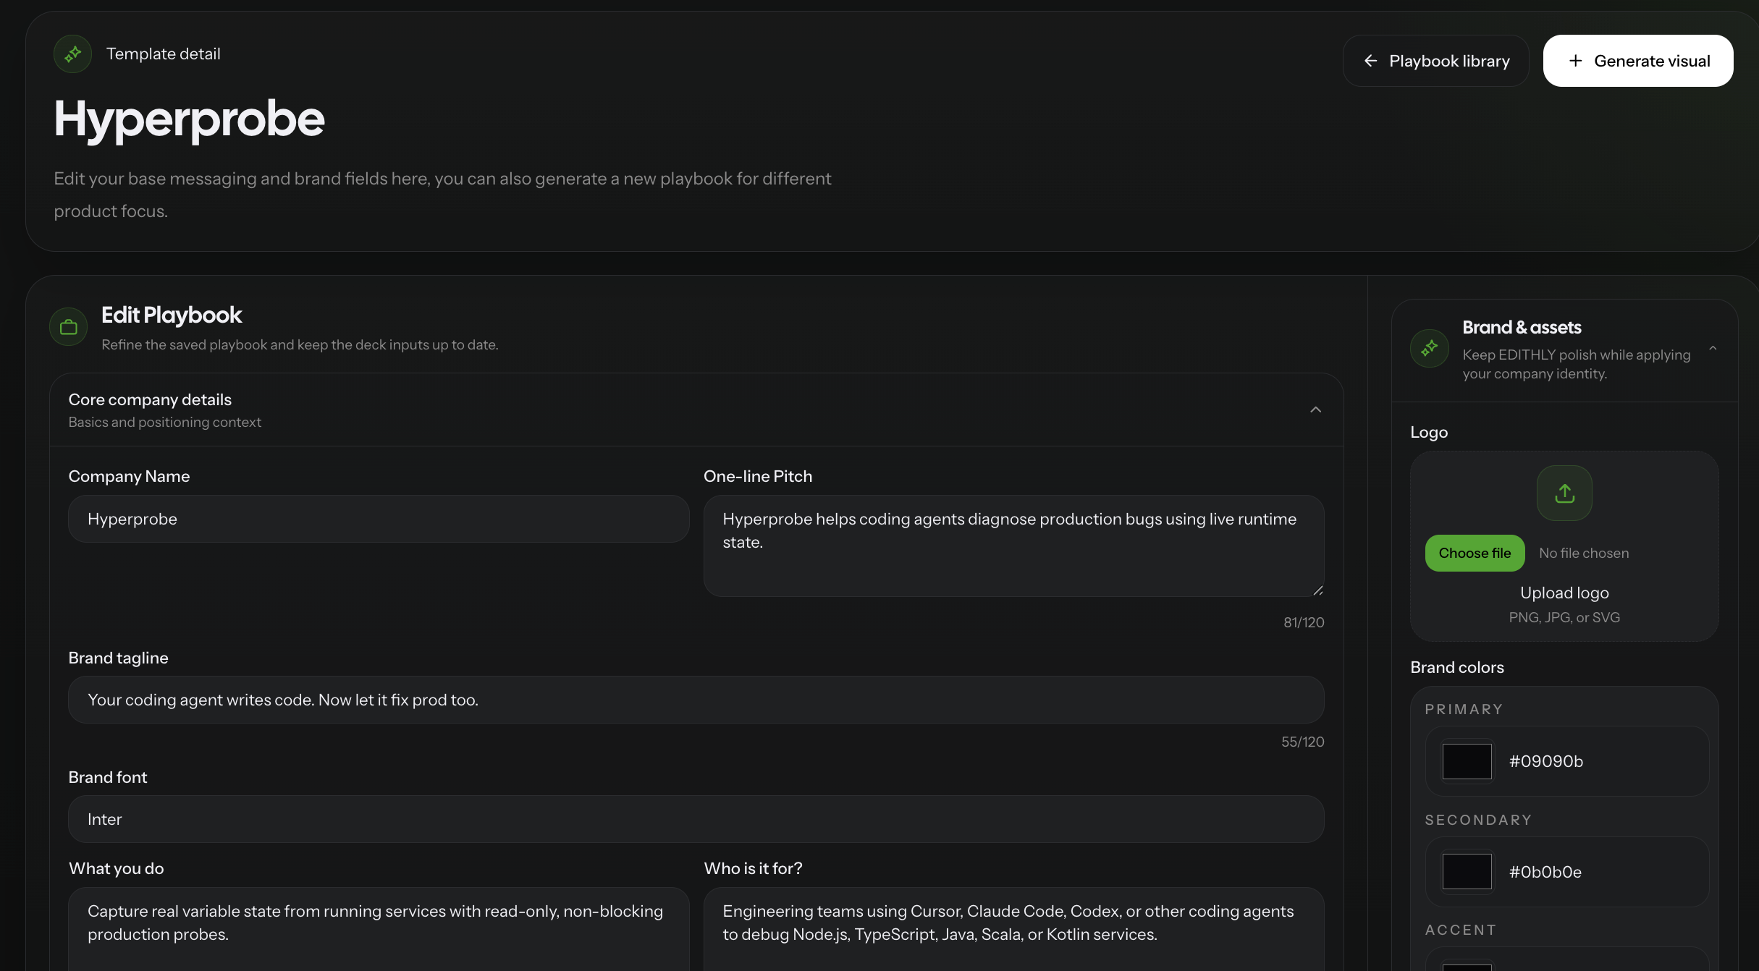This screenshot has width=1759, height=971.
Task: Click the PNG, JPG, or SVG hint
Action: (1564, 617)
